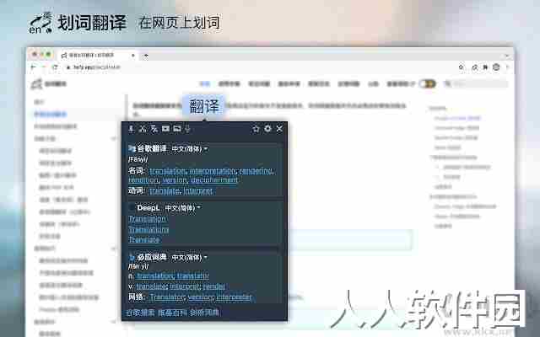Open a new tab with the plus button

(x=145, y=56)
